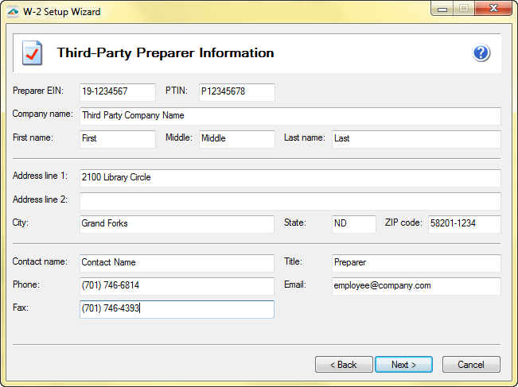Image resolution: width=518 pixels, height=387 pixels.
Task: Click the Last name input
Action: click(415, 139)
